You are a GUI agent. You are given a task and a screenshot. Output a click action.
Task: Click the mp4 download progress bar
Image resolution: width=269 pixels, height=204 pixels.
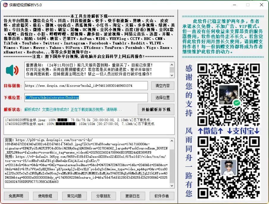click(x=65, y=124)
